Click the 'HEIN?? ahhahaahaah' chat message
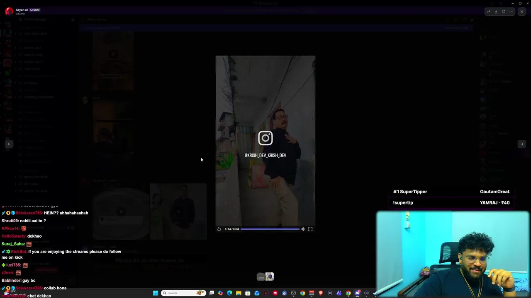 (66, 213)
